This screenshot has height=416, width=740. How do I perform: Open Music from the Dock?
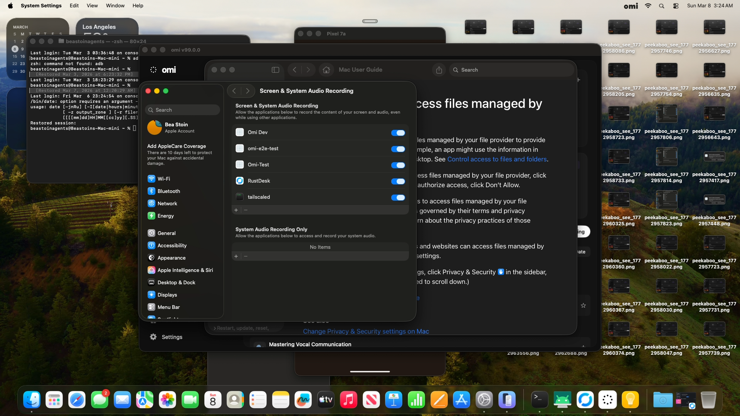coord(348,400)
